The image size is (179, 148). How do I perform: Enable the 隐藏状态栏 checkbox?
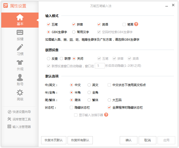pos(71,107)
